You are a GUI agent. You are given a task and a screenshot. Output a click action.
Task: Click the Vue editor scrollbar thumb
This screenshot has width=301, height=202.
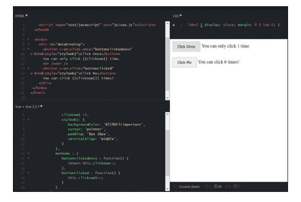click(167, 153)
